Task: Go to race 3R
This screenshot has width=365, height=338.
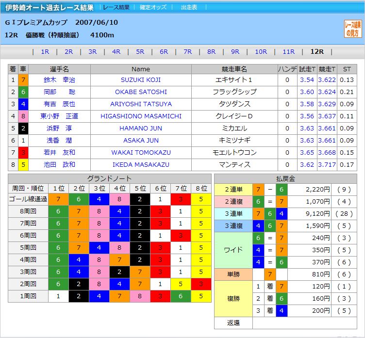Action: click(x=92, y=51)
